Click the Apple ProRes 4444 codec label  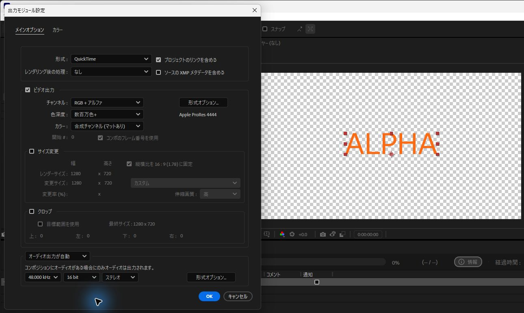pyautogui.click(x=198, y=115)
